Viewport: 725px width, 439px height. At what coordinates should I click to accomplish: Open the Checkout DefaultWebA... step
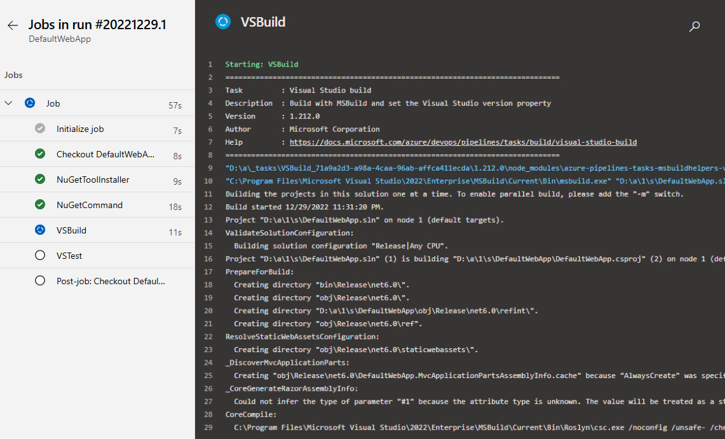click(x=97, y=154)
